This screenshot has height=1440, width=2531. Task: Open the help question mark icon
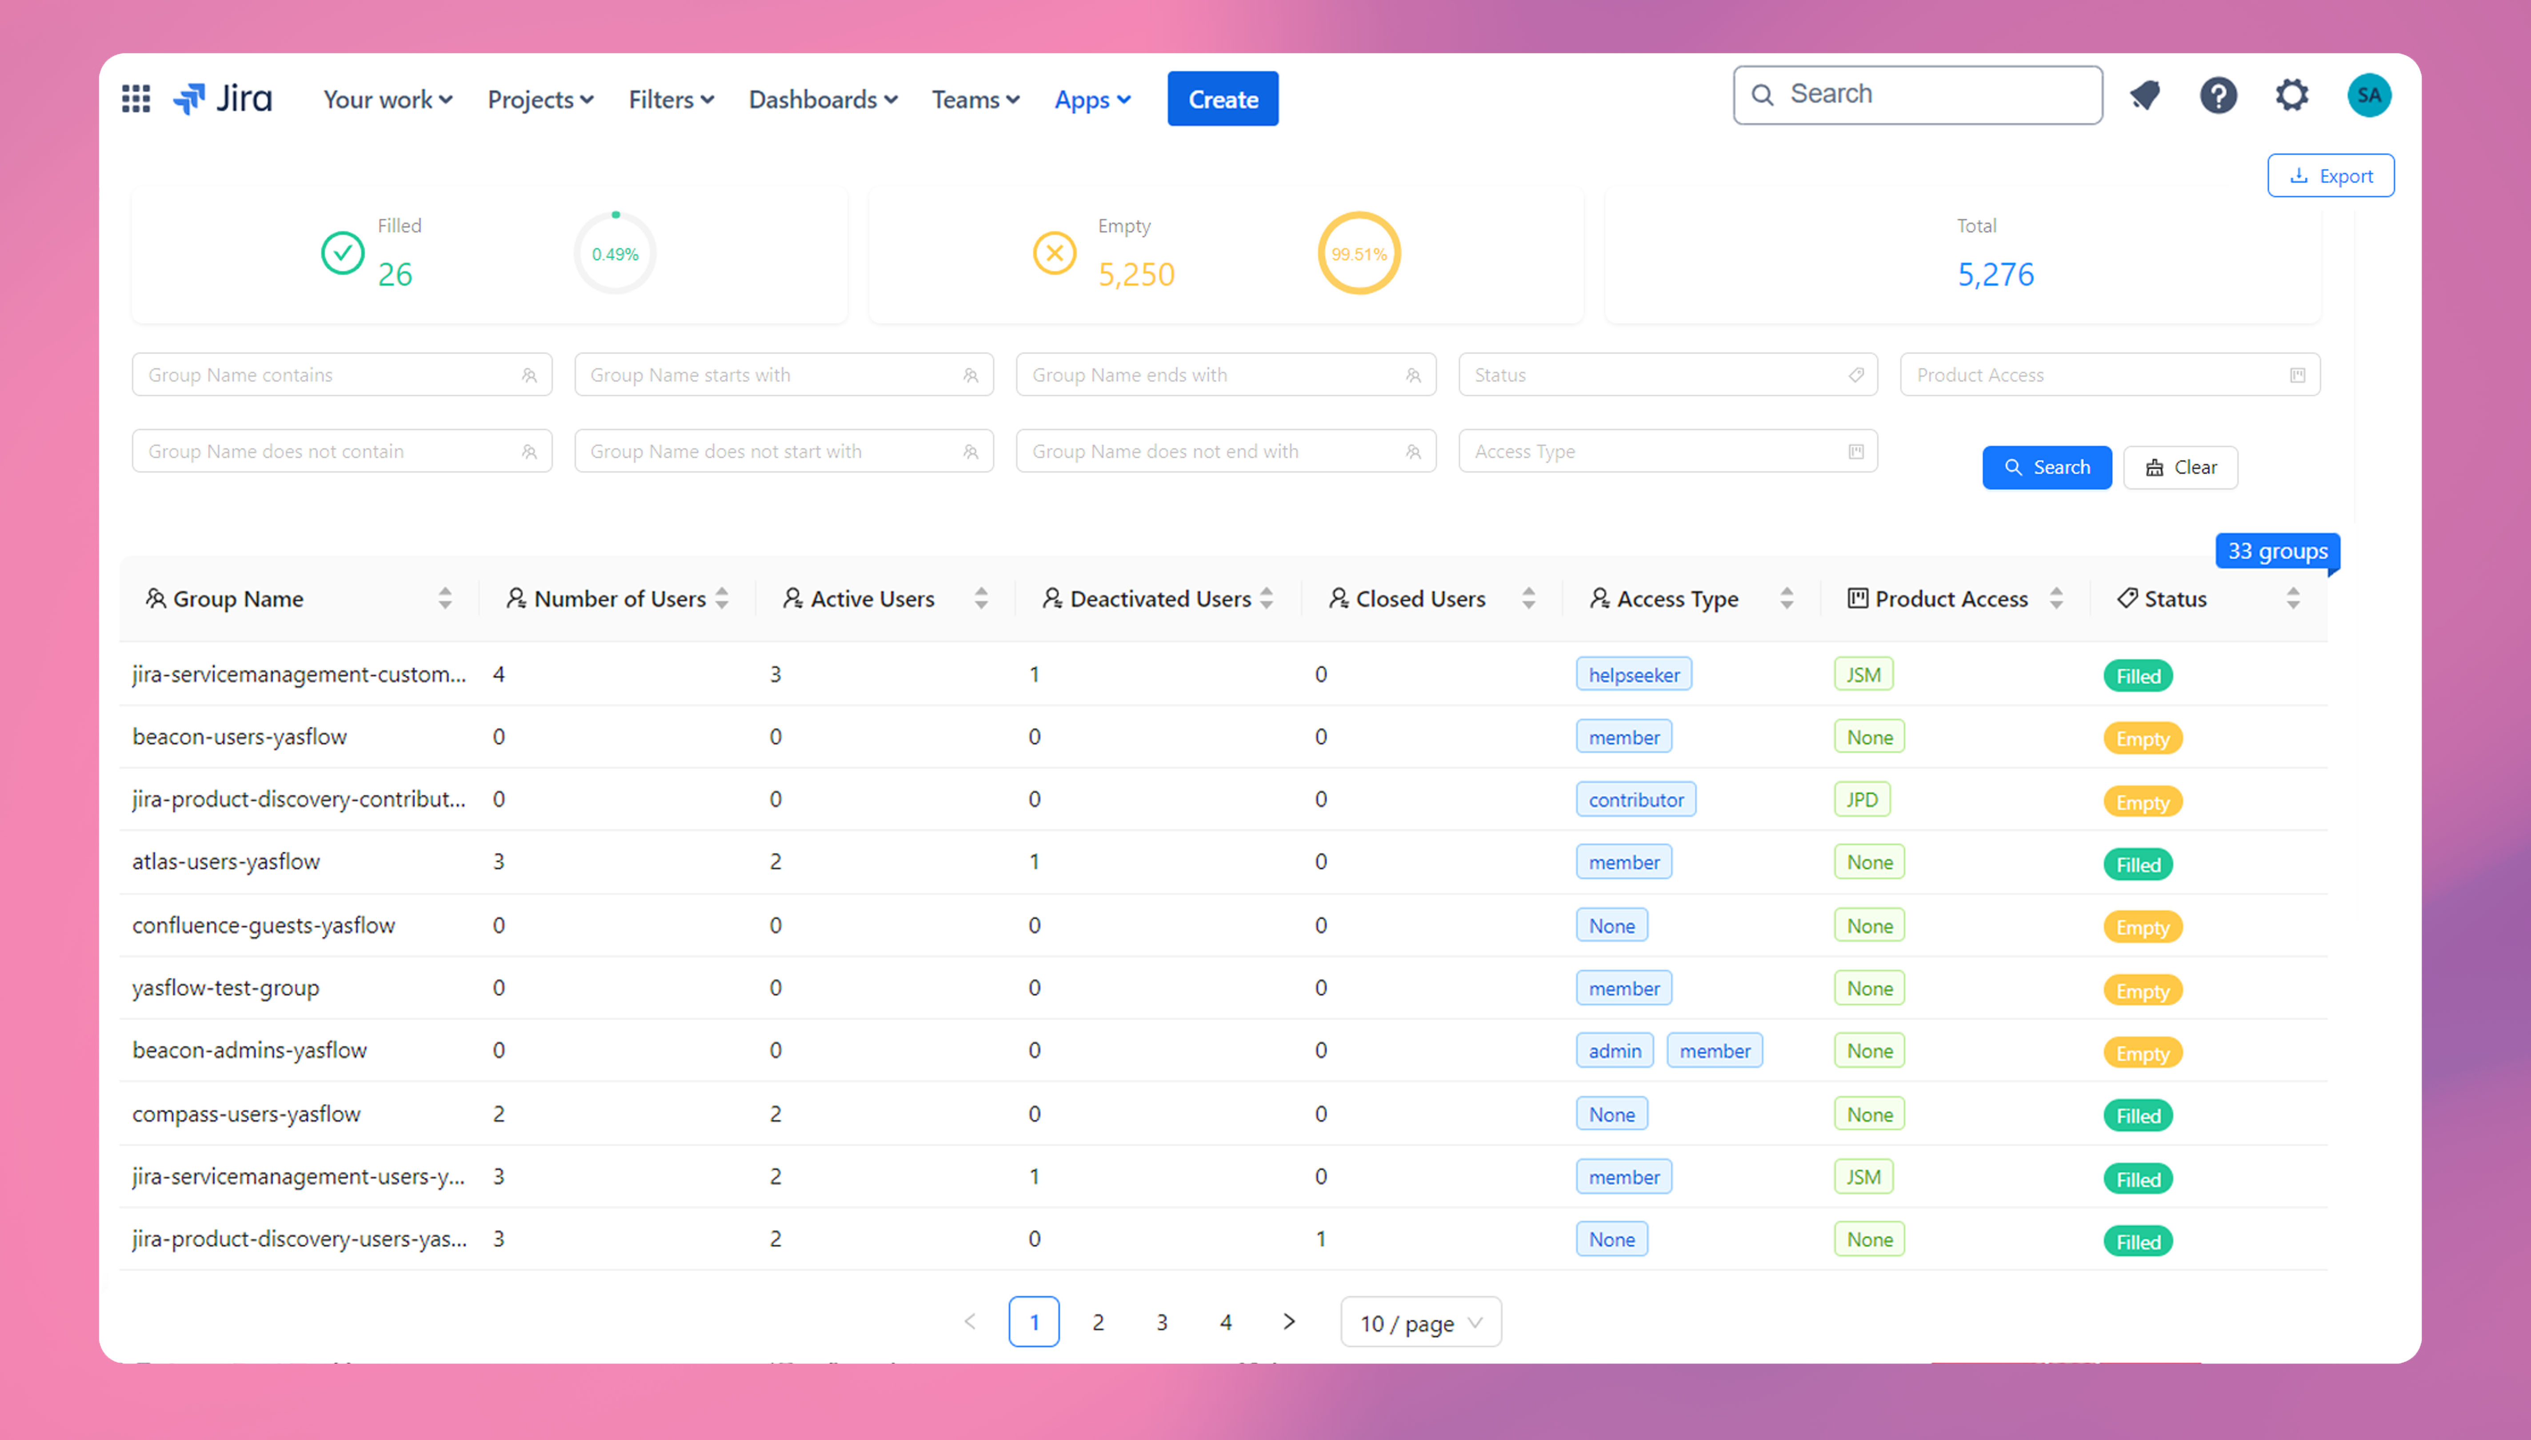(2218, 96)
